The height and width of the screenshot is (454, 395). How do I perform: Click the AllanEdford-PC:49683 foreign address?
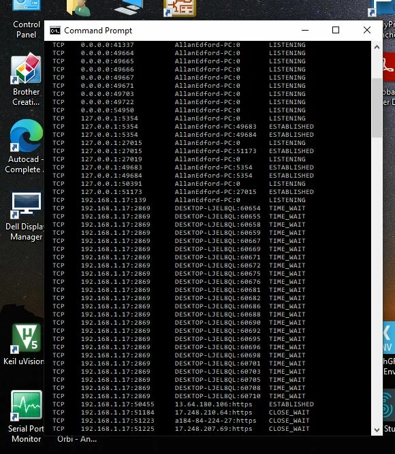pyautogui.click(x=215, y=127)
